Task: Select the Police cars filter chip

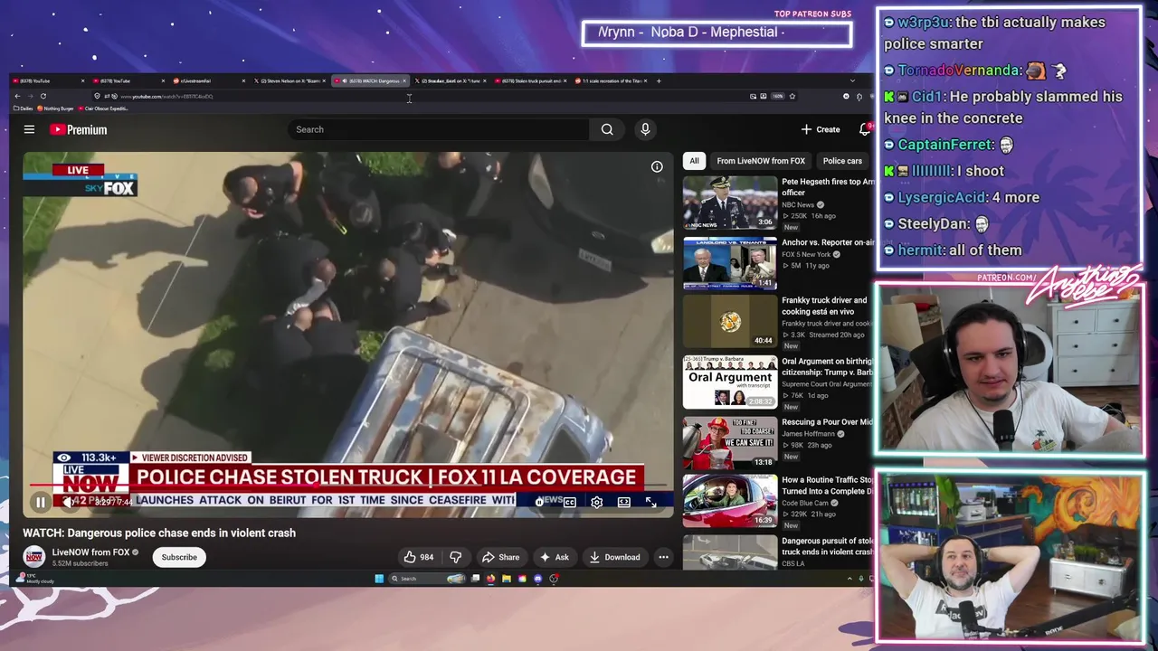Action: [842, 161]
